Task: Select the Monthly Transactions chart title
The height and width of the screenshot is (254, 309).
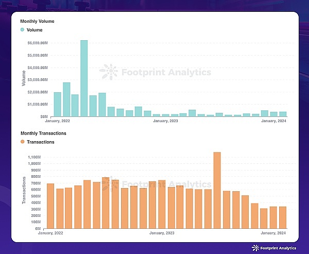Action: point(43,133)
